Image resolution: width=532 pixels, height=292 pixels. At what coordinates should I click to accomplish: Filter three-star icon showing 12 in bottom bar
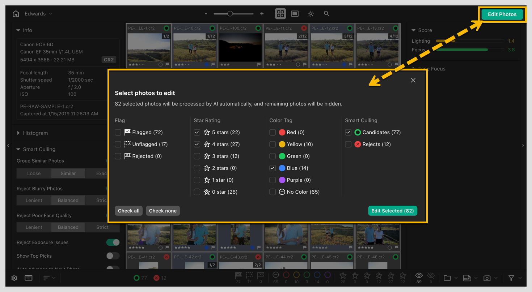click(x=379, y=278)
